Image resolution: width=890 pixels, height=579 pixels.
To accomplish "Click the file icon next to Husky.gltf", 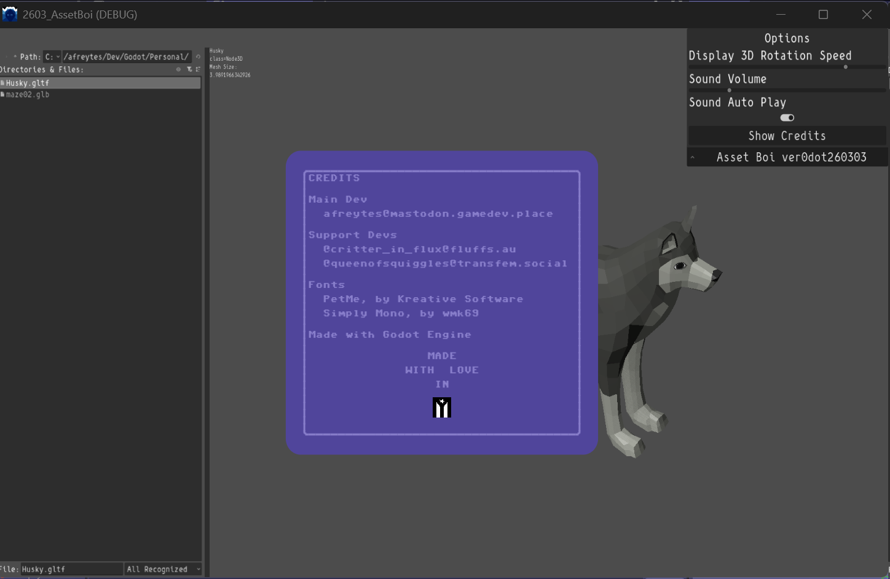I will 2,83.
